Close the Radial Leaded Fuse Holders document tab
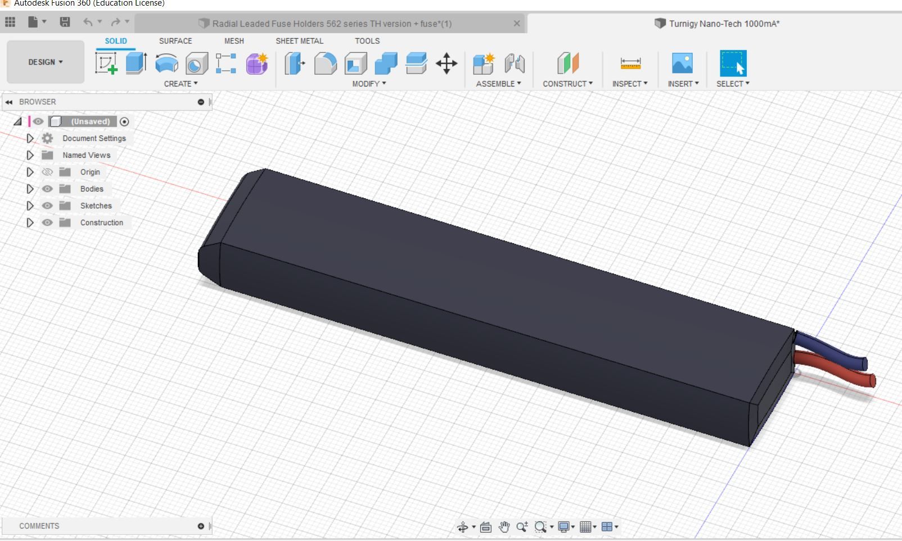Screen dimensions: 902x541 click(517, 24)
